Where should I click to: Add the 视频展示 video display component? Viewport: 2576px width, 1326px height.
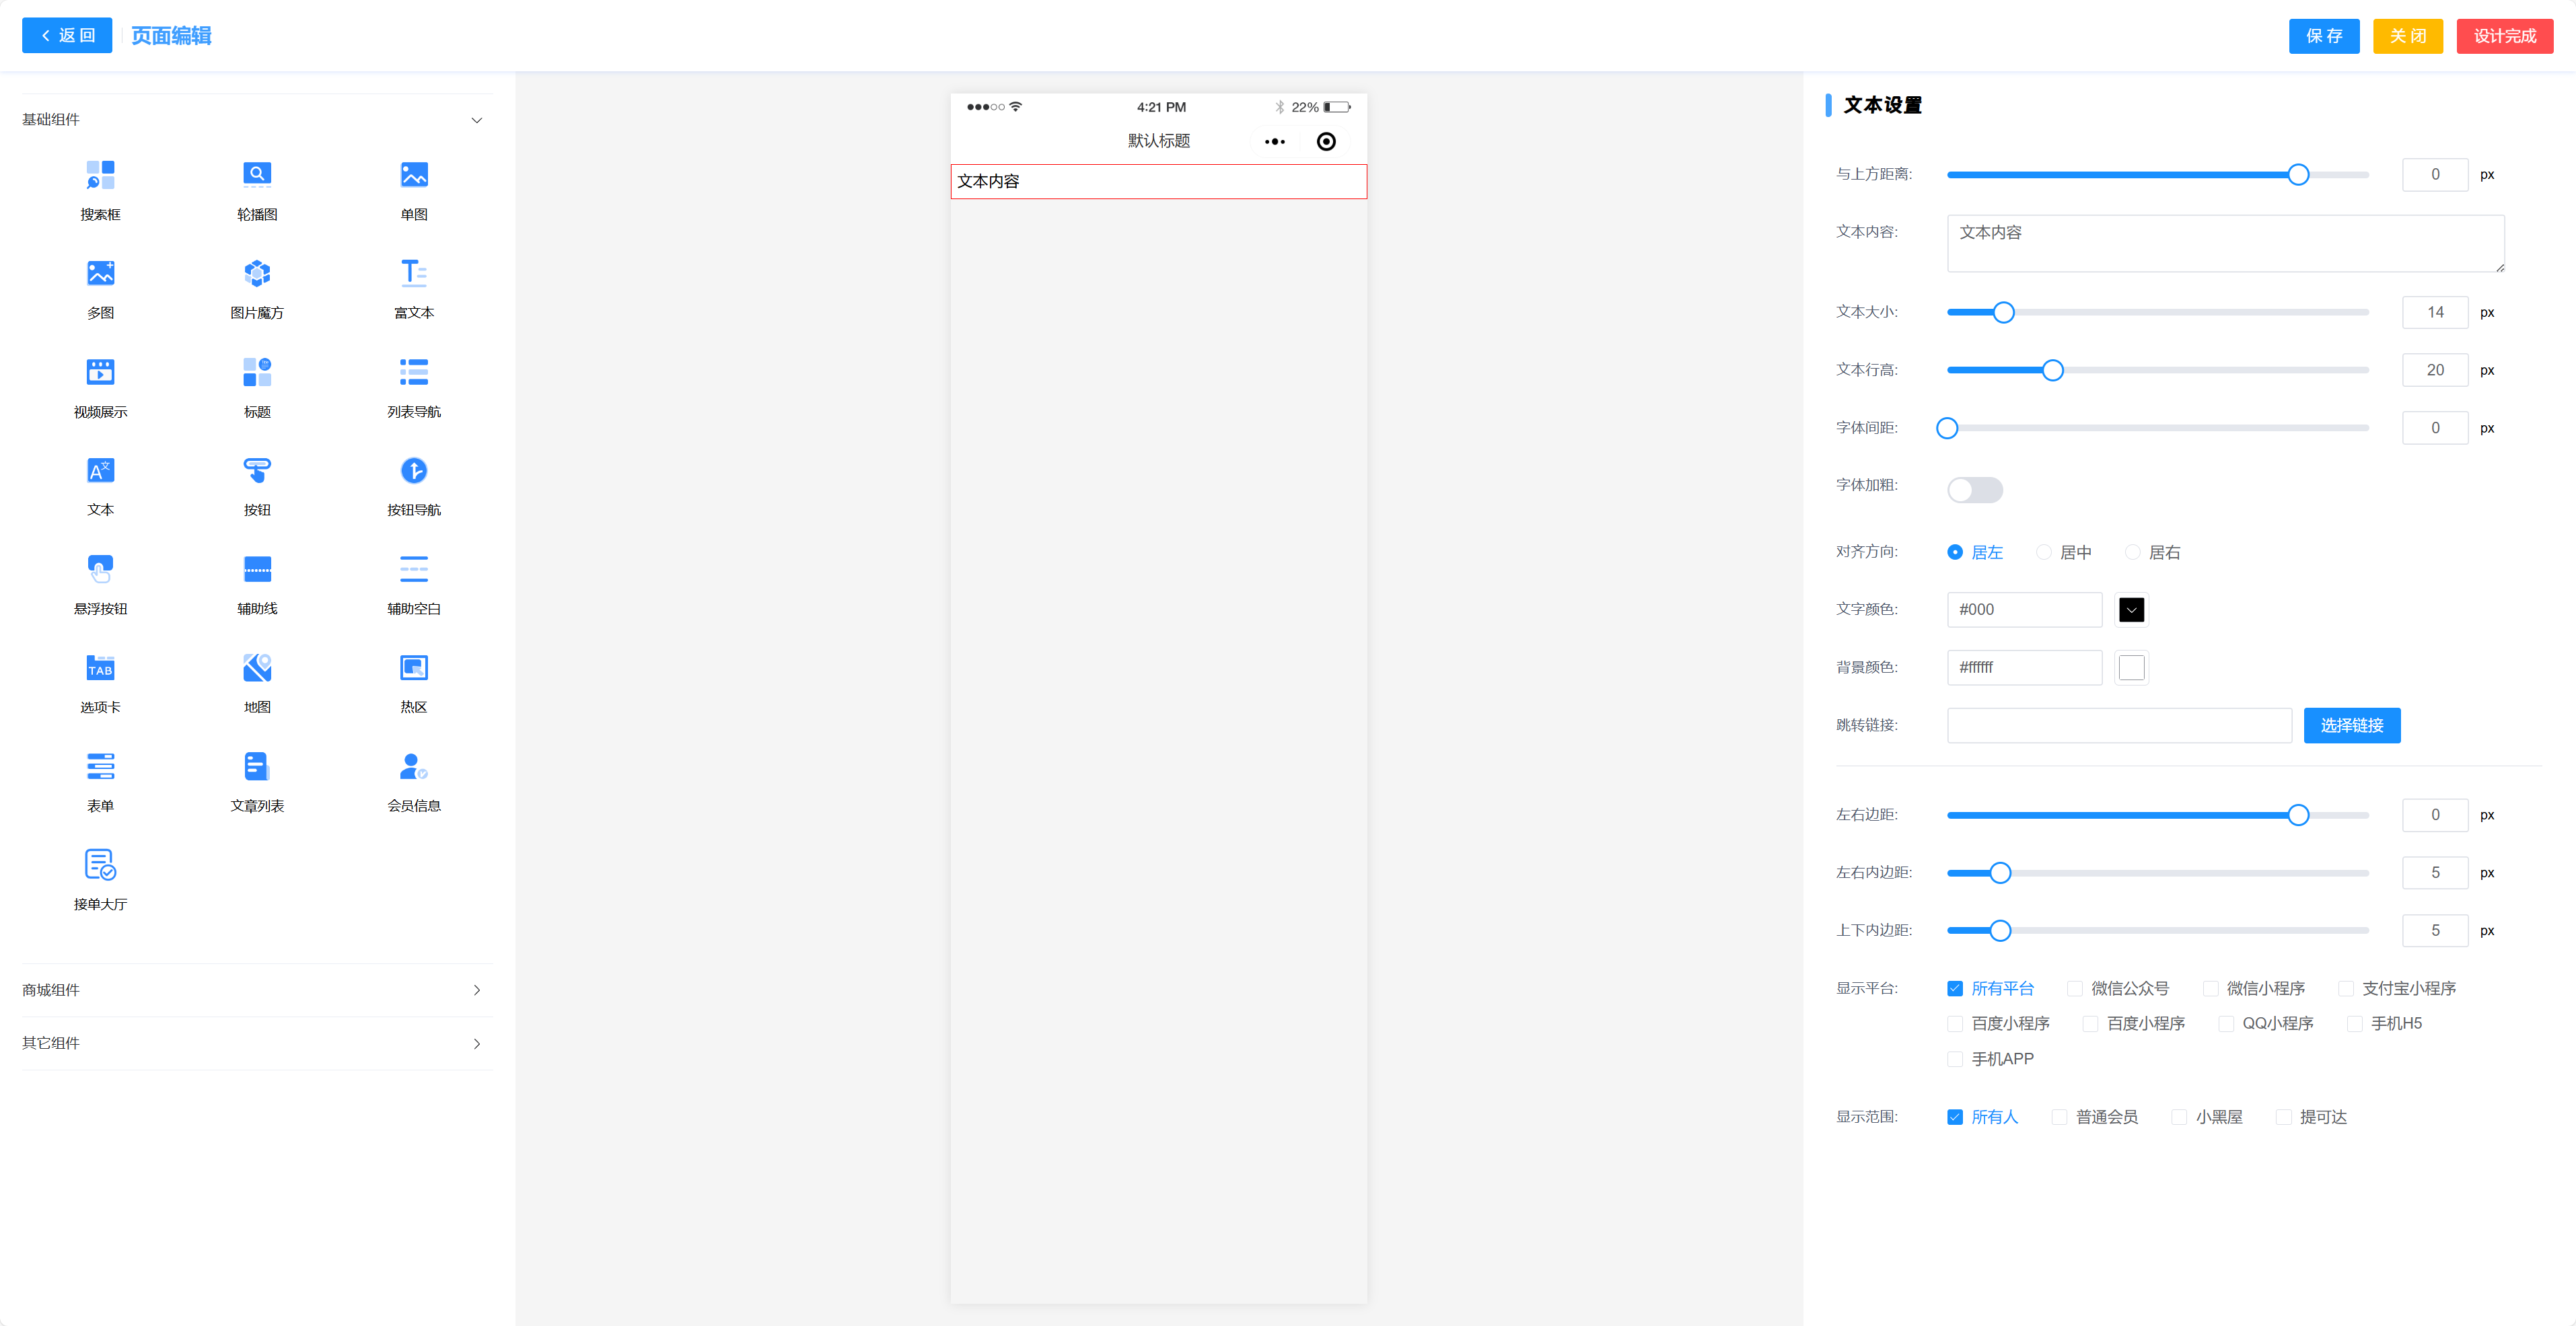pyautogui.click(x=100, y=372)
